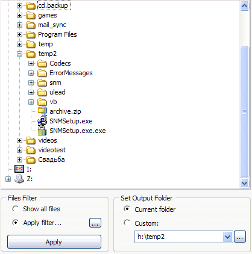This screenshot has height=254, width=252.
Task: Select the ulead folder label
Action: 57,92
